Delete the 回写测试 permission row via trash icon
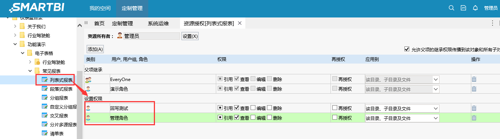The height and width of the screenshot is (139, 500). point(474,109)
